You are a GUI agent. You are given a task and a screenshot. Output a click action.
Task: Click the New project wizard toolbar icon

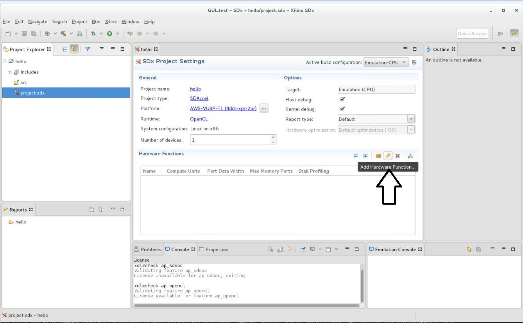8,34
